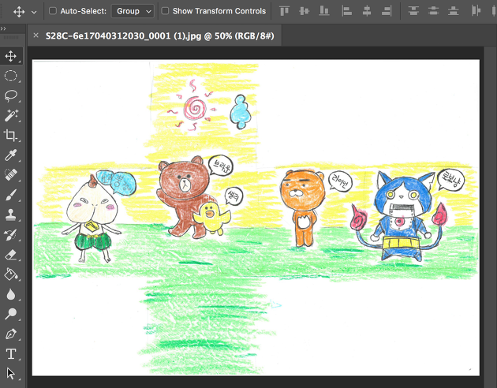Enable the Auto-Select checkbox
This screenshot has height=388, width=497.
(x=53, y=11)
